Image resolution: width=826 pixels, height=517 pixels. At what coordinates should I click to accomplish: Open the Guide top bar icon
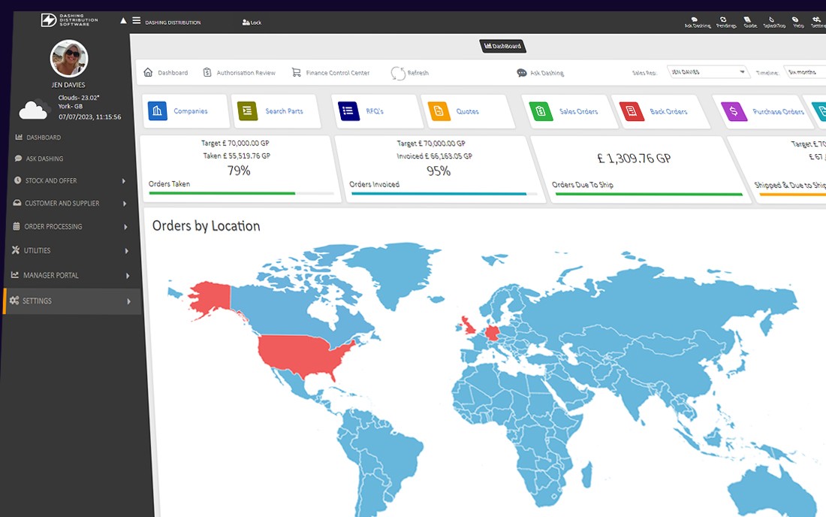pos(749,22)
